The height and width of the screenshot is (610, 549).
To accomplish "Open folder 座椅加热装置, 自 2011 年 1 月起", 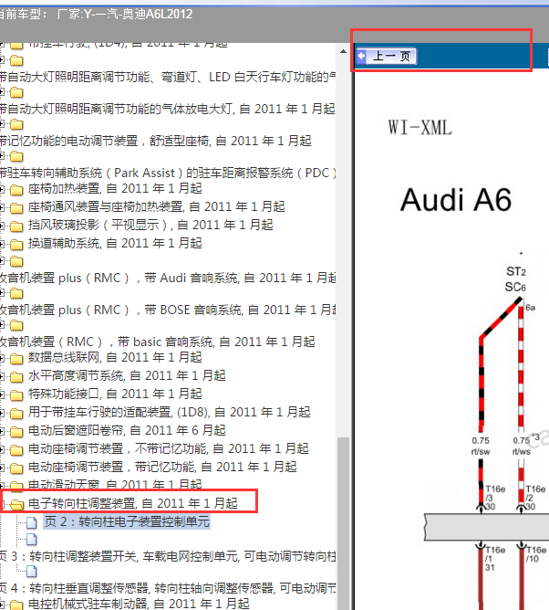I will pos(115,189).
